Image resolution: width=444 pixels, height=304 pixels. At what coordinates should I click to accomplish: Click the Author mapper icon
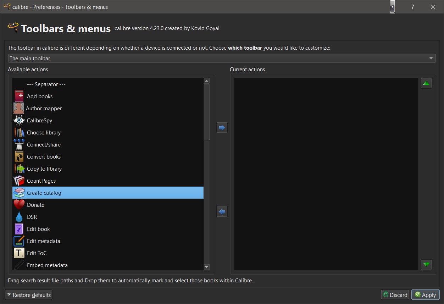point(18,108)
